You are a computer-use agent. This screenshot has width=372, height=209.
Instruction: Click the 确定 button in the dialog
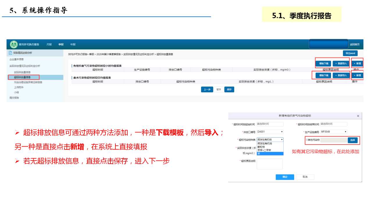(x=285, y=177)
